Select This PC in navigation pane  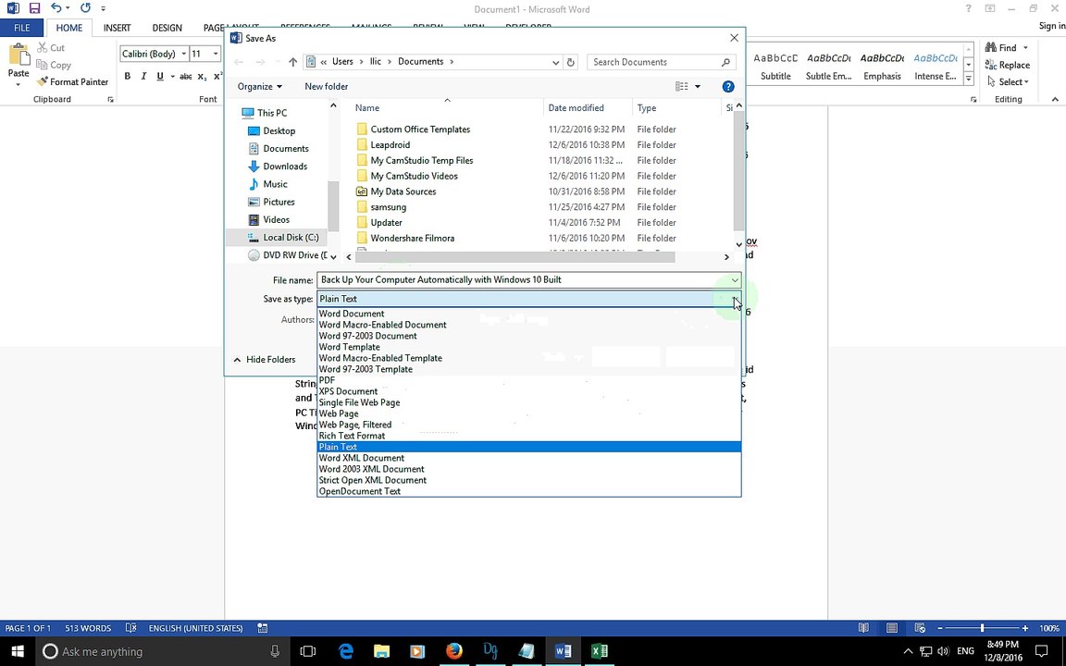coord(265,113)
